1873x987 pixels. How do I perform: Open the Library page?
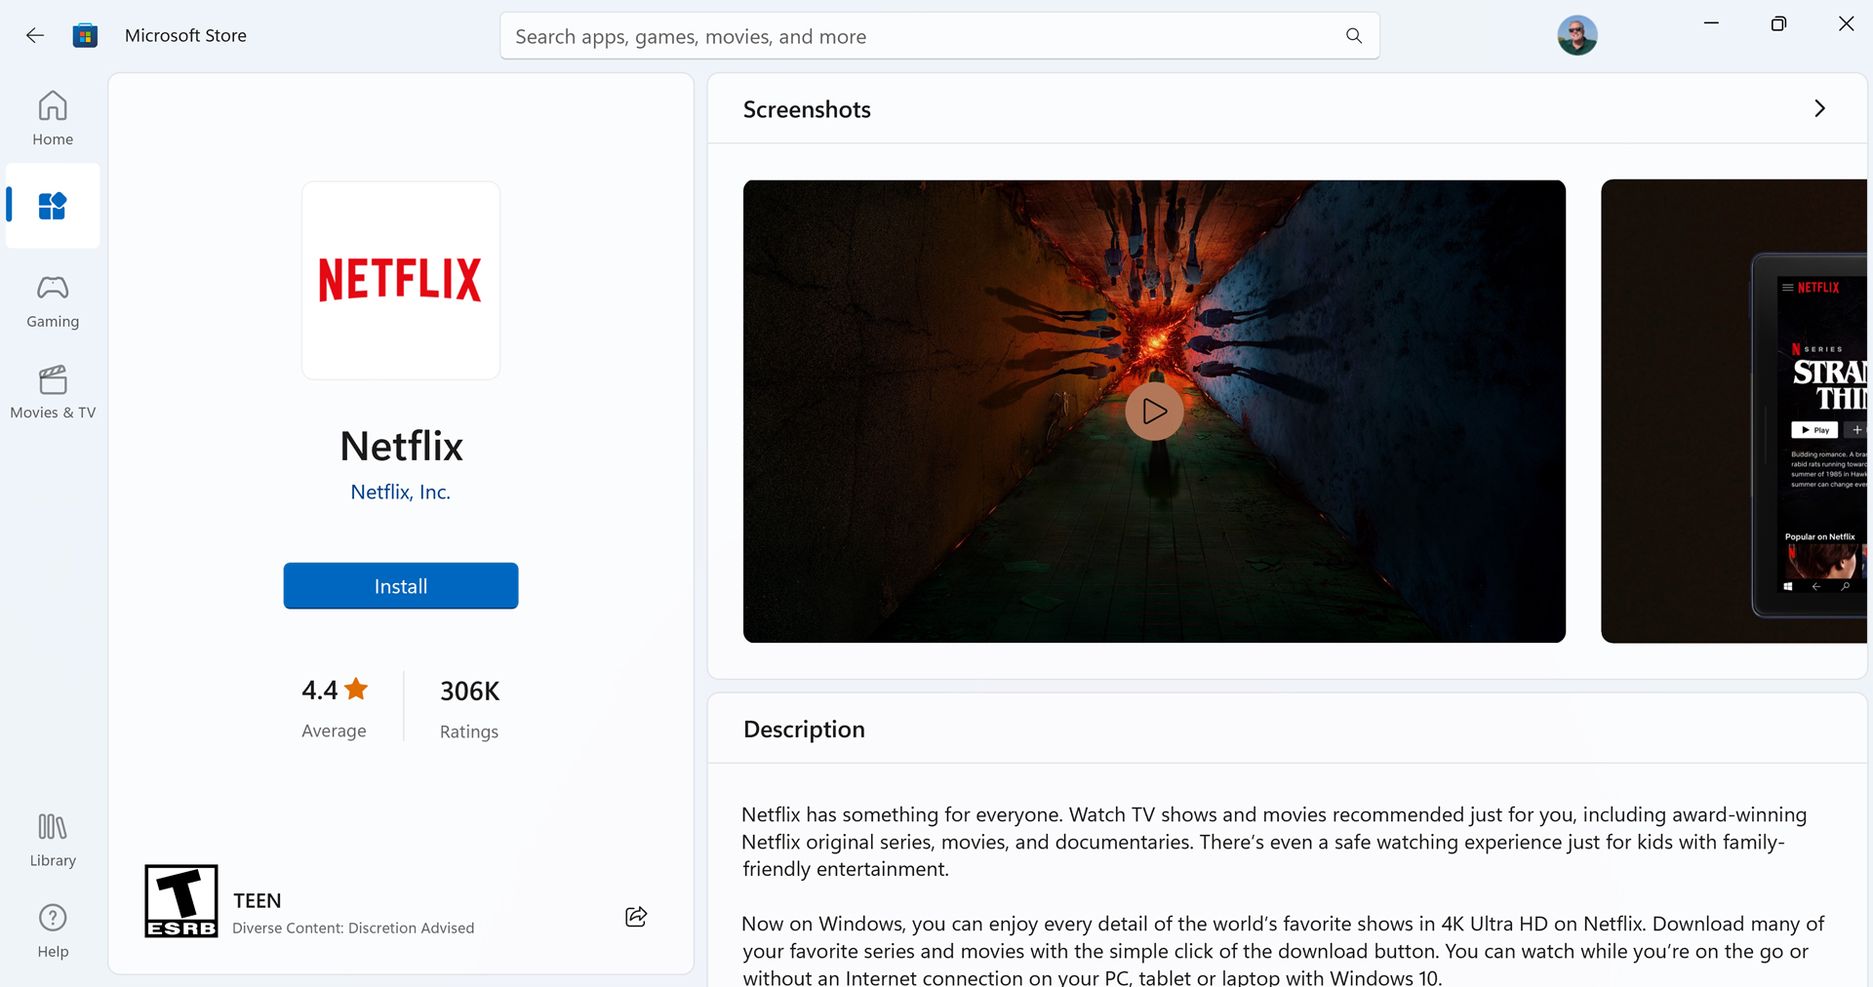coord(53,840)
